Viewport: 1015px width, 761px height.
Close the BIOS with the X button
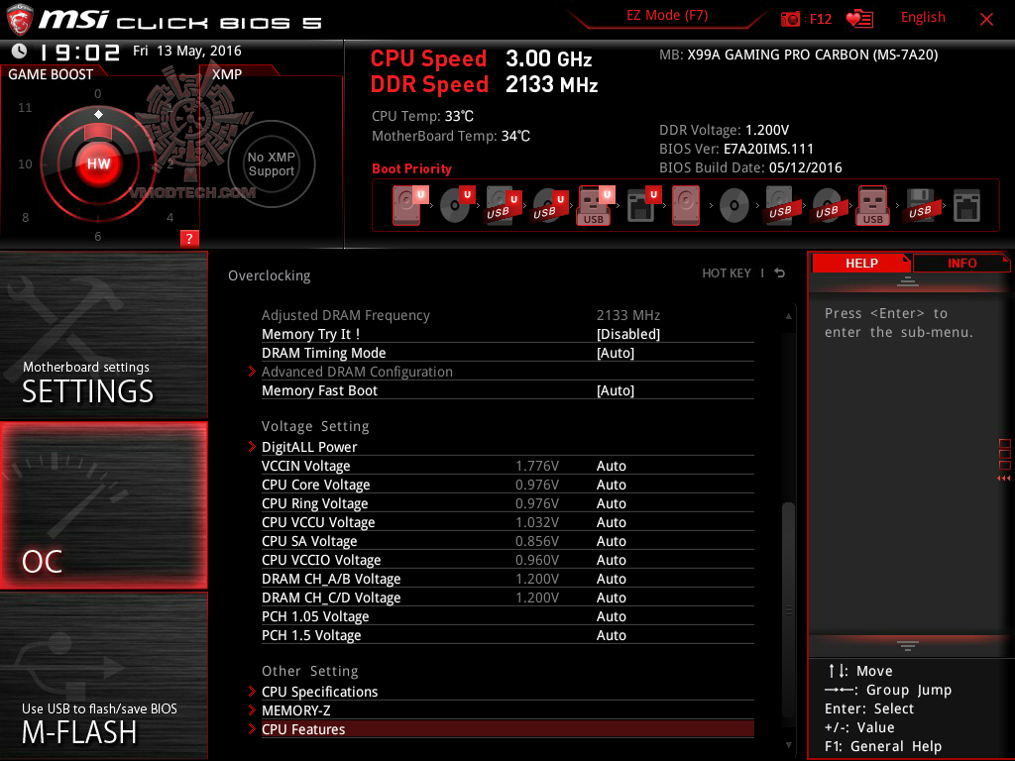tap(986, 20)
